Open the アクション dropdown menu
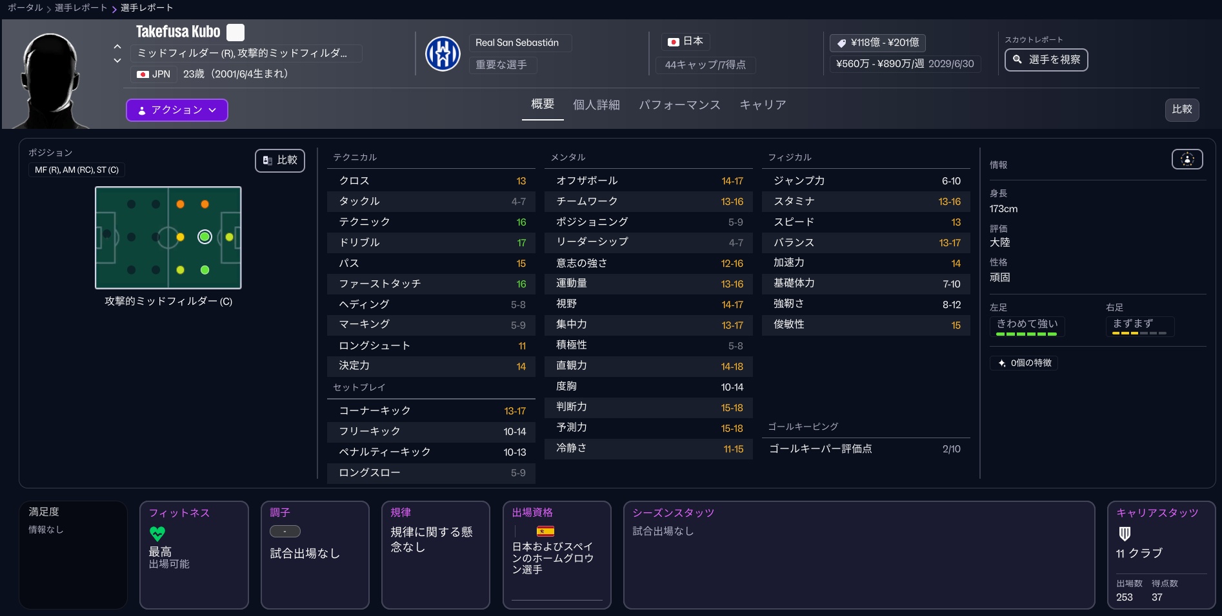 pos(177,110)
